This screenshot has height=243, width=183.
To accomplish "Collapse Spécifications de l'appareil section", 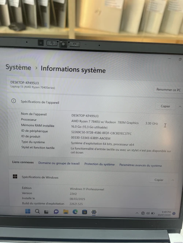I will click(x=180, y=107).
